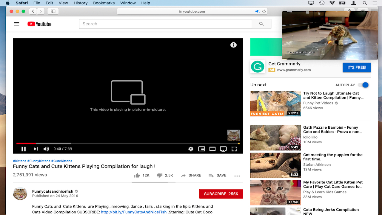Click inside the YouTube search field
The height and width of the screenshot is (215, 382).
click(166, 24)
